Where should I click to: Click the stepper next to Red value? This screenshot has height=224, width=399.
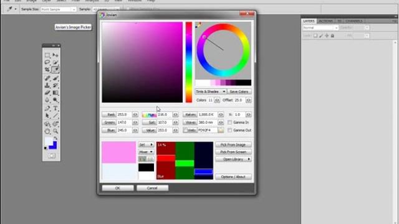(x=135, y=114)
